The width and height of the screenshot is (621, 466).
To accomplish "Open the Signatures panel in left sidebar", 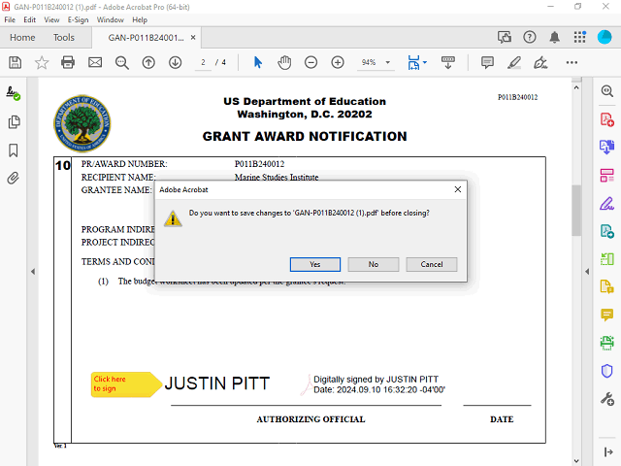I will pyautogui.click(x=13, y=93).
